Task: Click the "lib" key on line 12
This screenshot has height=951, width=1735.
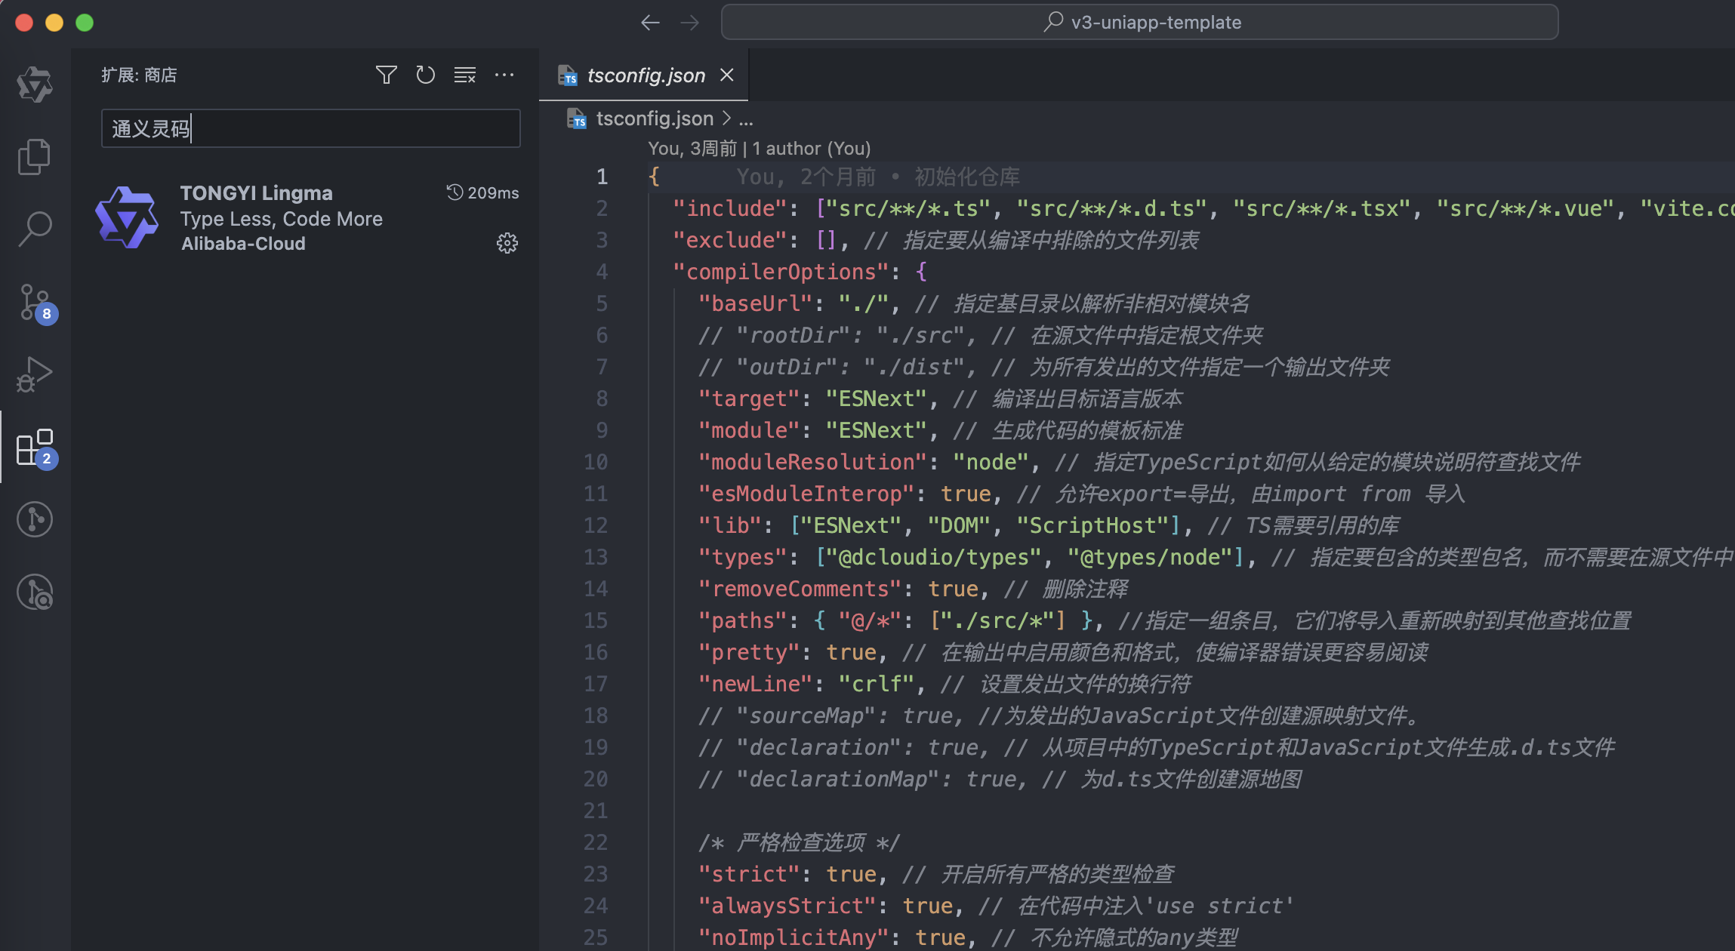Action: click(x=730, y=525)
